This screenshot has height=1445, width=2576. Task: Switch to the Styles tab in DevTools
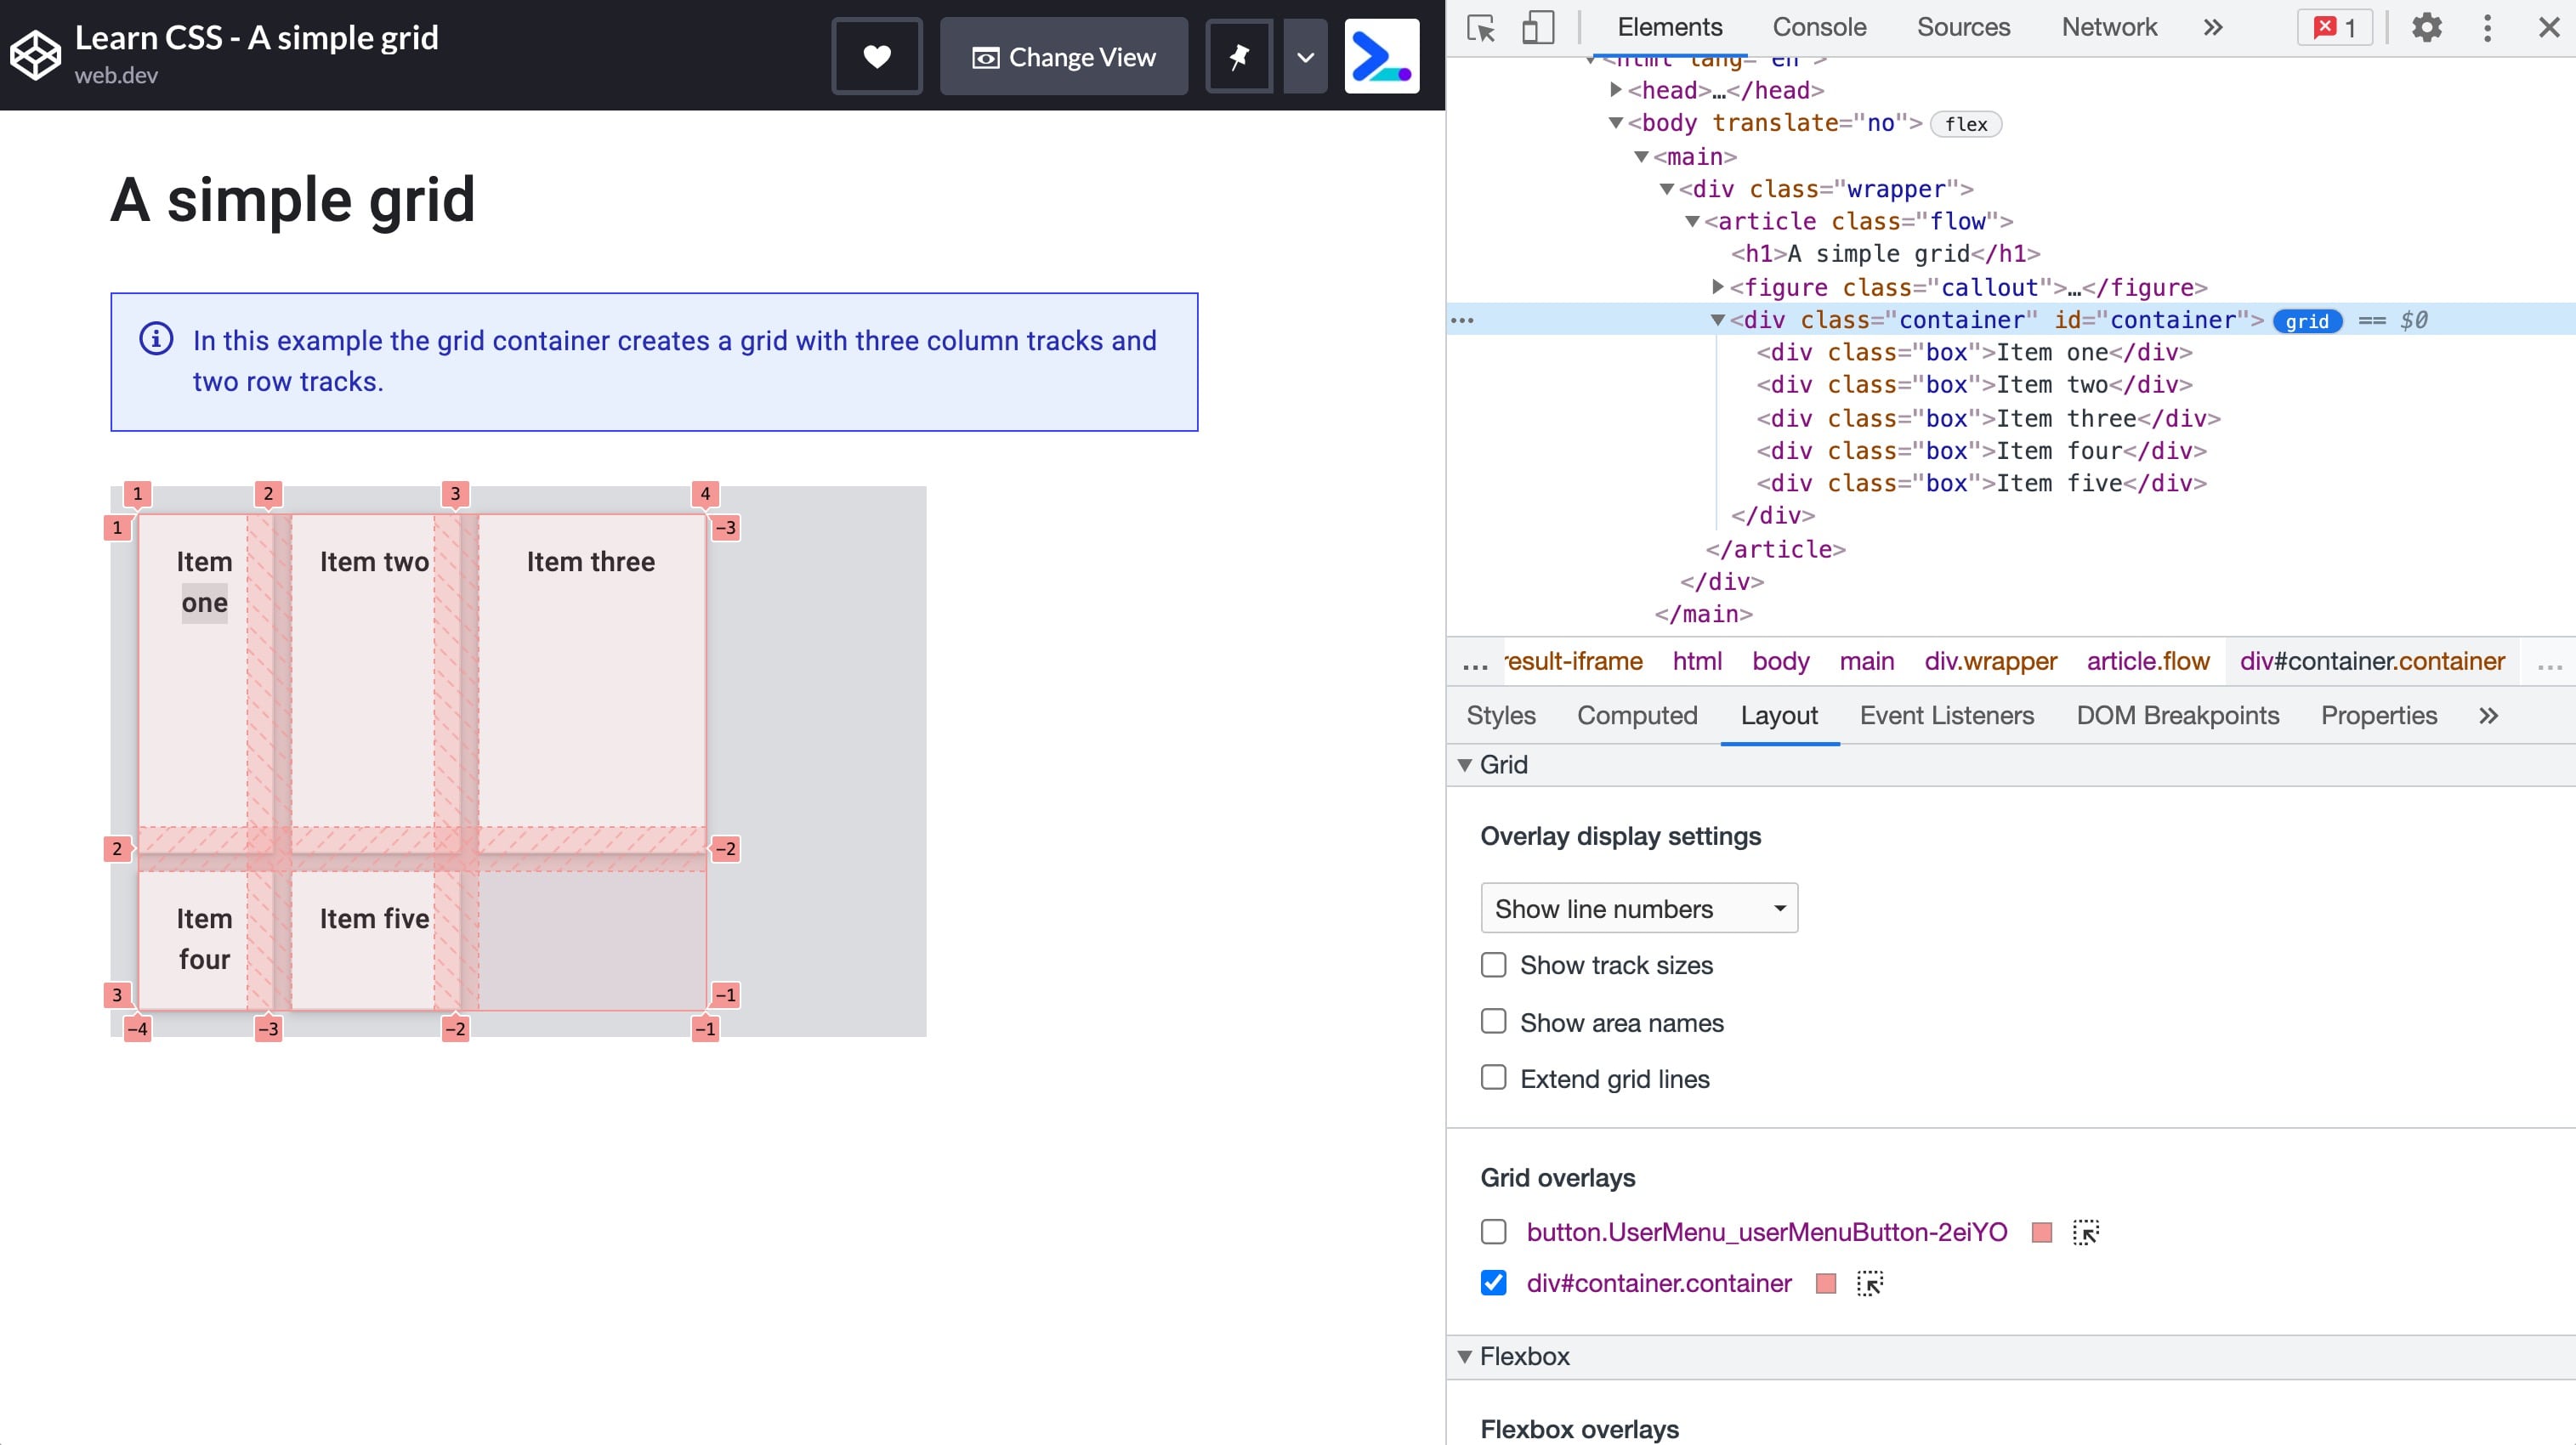pyautogui.click(x=1501, y=715)
